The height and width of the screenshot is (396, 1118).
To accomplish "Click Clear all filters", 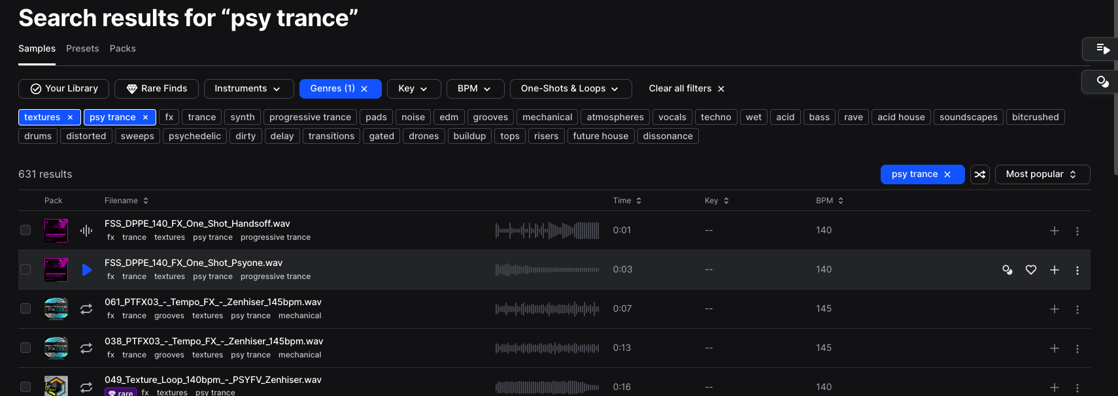I will point(686,89).
